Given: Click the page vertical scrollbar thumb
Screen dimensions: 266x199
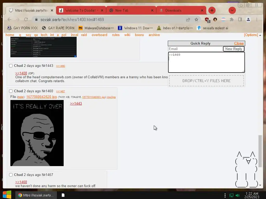Looking at the screenshot, I should pyautogui.click(x=260, y=151).
